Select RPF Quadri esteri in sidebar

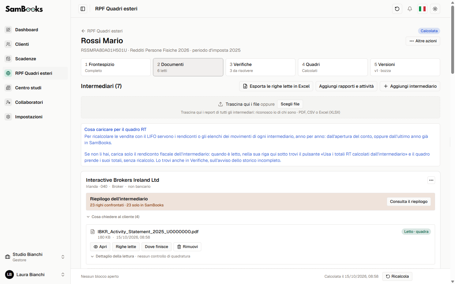point(35,73)
